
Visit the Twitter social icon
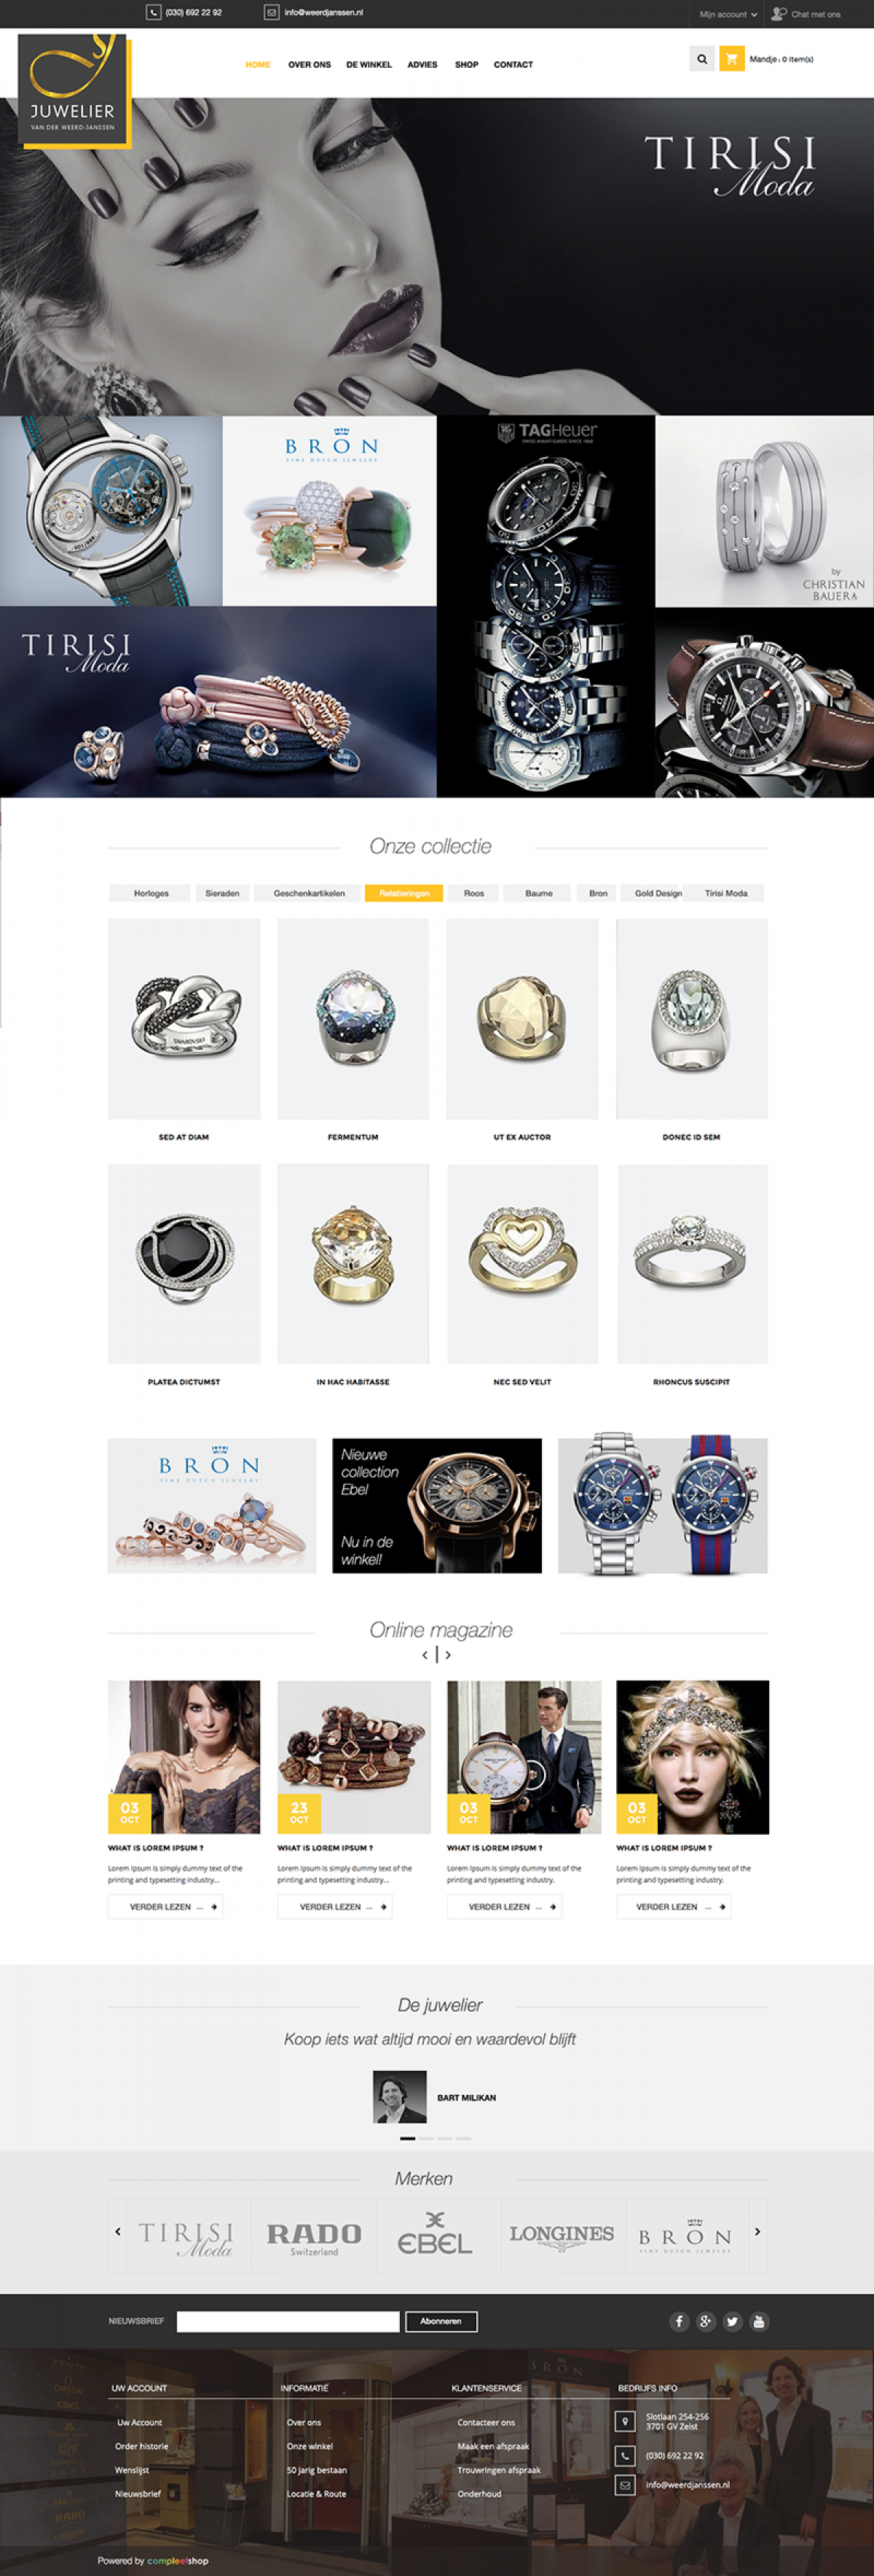click(732, 2321)
